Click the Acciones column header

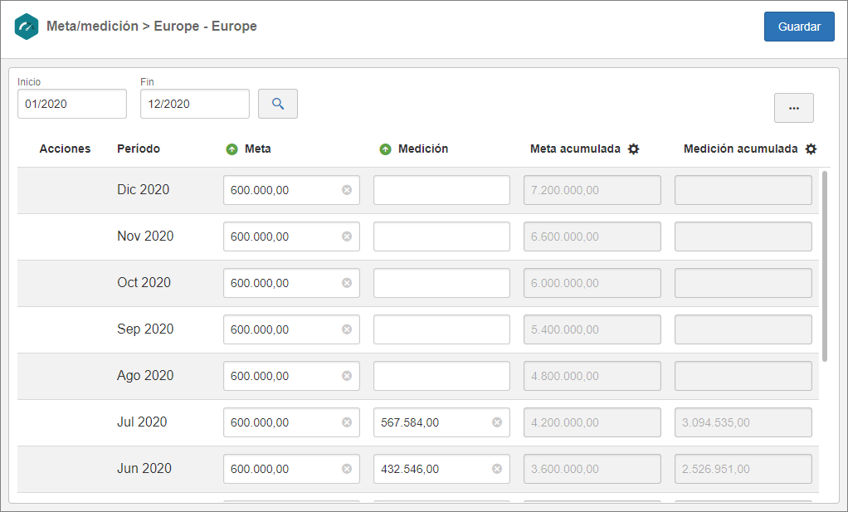65,149
